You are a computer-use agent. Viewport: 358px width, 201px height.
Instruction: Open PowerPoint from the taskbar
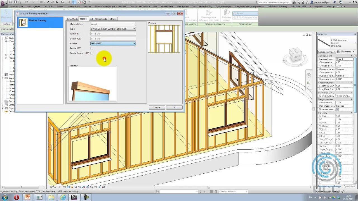27,197
